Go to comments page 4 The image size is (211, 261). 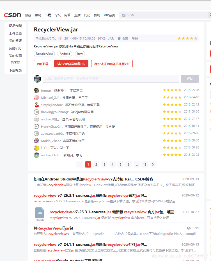pyautogui.click(x=112, y=165)
